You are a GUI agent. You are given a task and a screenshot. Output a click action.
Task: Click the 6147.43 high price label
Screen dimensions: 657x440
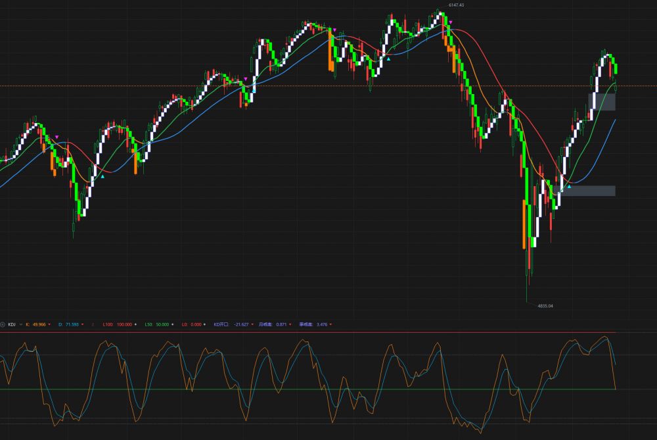[x=456, y=5]
